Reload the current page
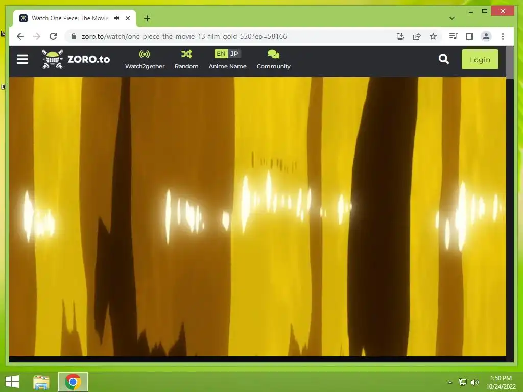This screenshot has height=392, width=523. pos(53,36)
